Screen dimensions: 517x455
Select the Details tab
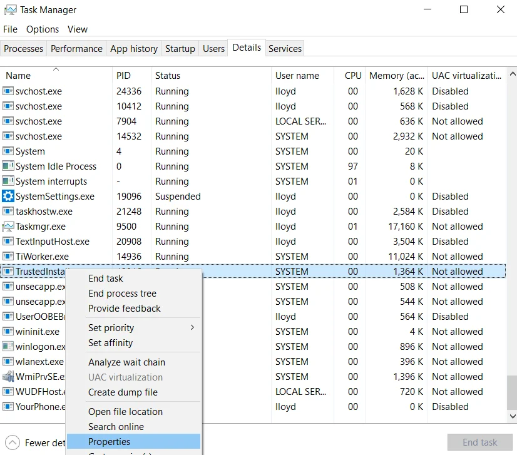247,48
